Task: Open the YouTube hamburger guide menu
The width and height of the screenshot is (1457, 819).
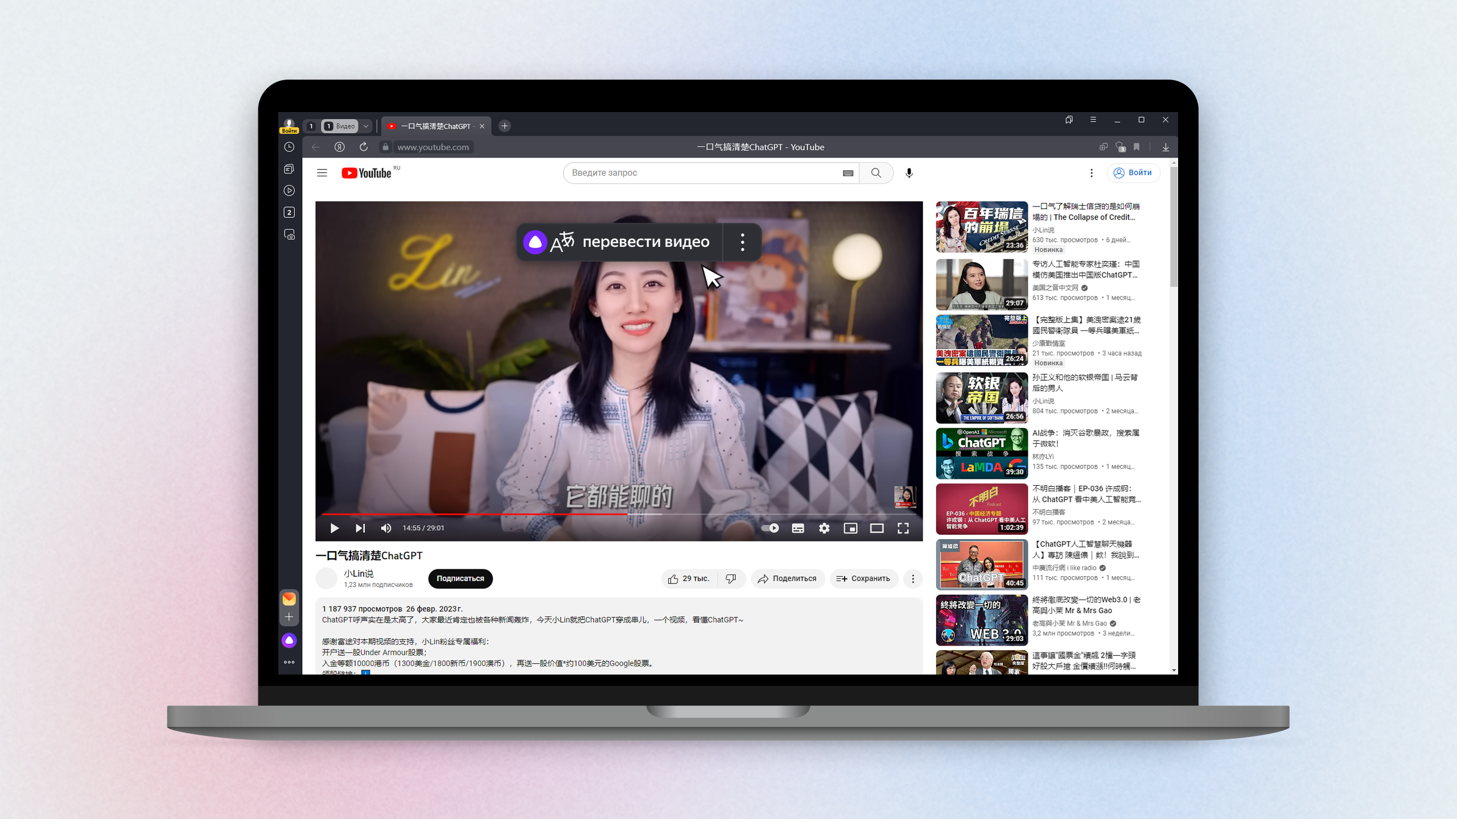Action: pos(322,173)
